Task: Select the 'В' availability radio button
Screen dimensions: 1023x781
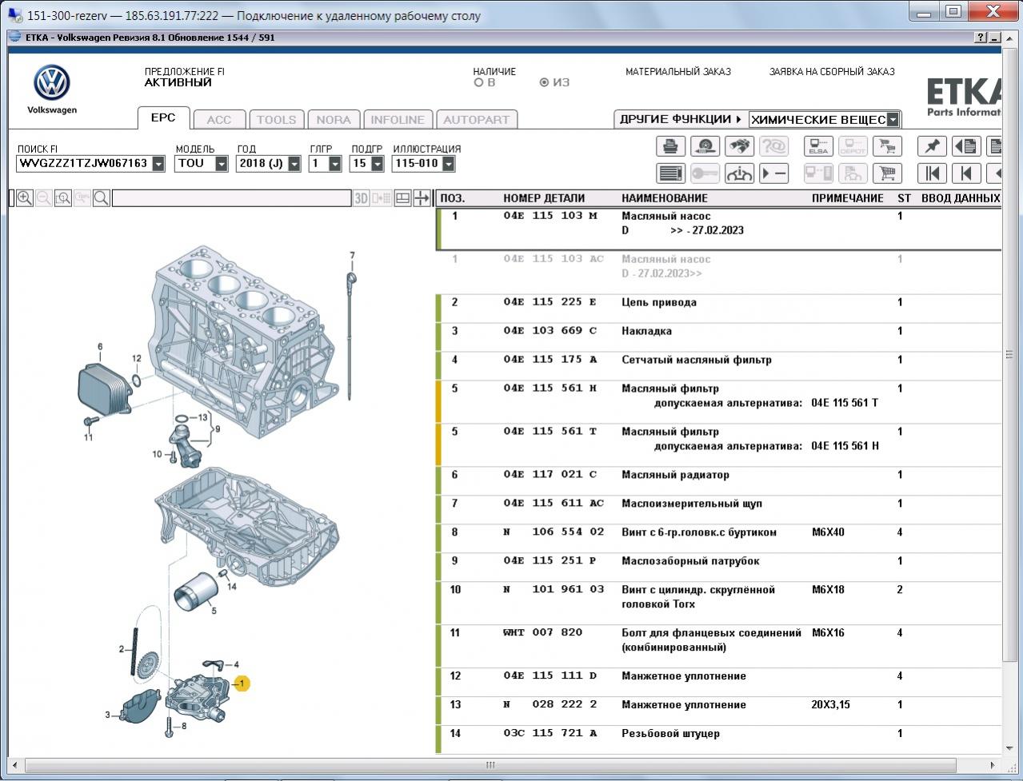Action: tap(478, 82)
